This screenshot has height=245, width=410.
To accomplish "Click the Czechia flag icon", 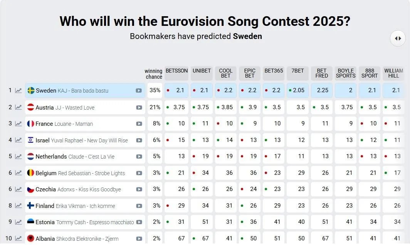I will click(x=30, y=189).
